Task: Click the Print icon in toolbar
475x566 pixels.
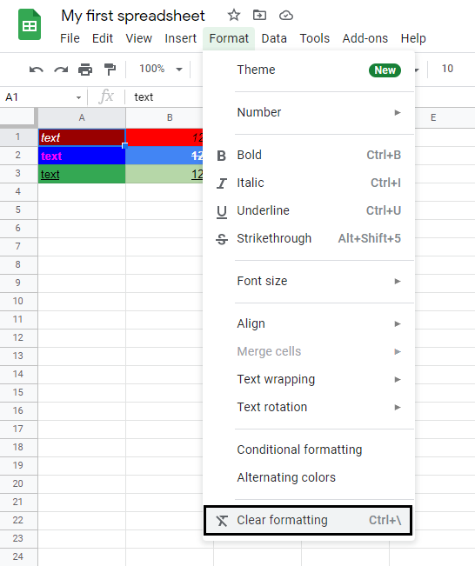Action: point(85,70)
